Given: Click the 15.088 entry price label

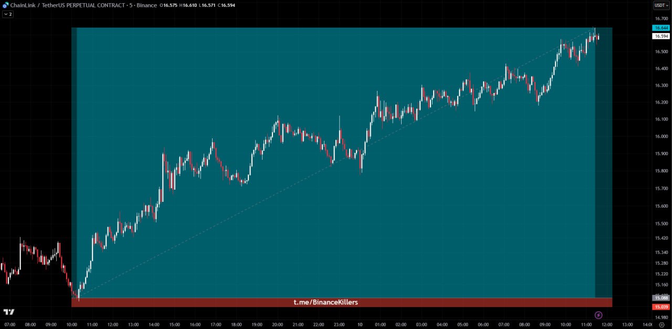Looking at the screenshot, I should tap(660, 298).
